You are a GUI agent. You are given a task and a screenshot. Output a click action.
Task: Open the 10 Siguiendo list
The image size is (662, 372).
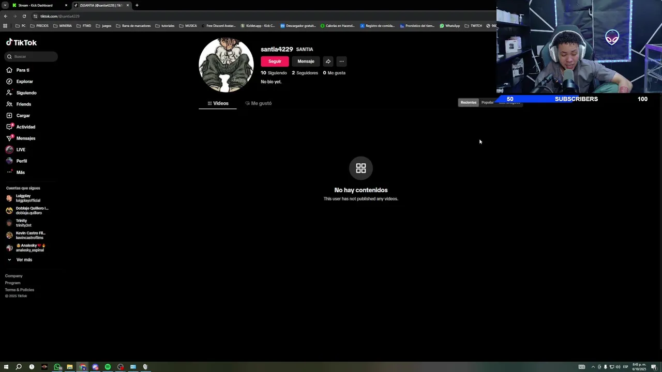(274, 73)
